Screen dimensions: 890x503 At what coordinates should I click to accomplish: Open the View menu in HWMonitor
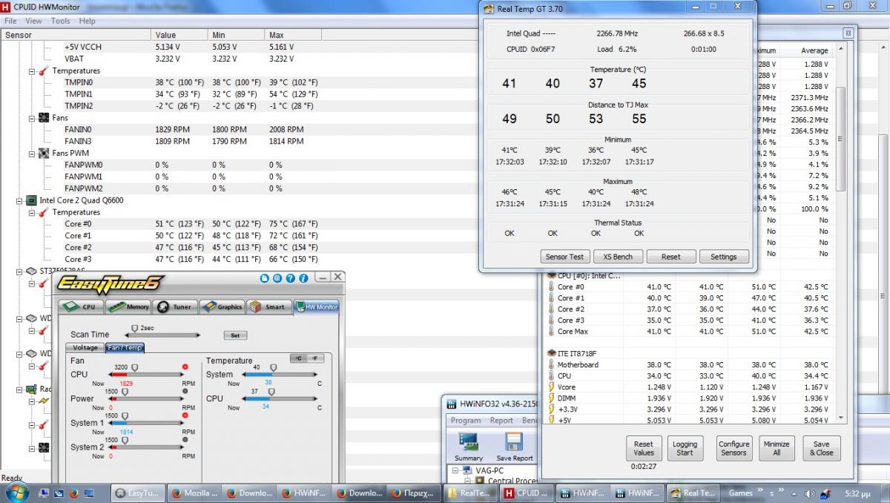pos(34,21)
